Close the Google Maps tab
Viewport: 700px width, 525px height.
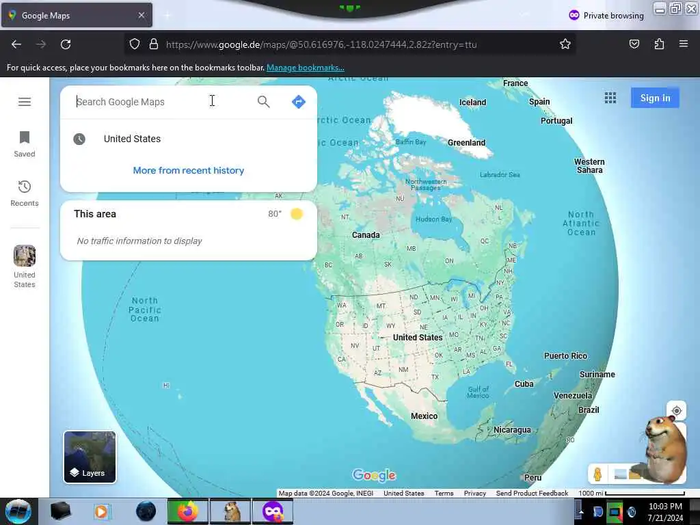point(142,15)
